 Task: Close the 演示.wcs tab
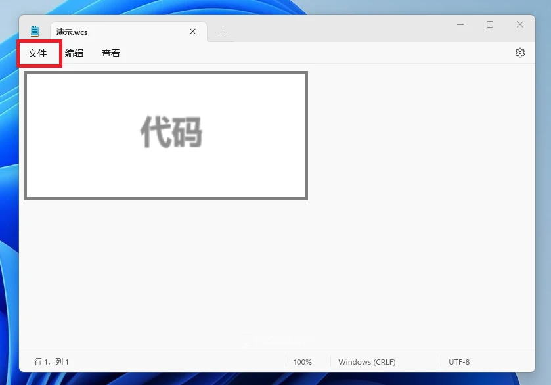192,32
